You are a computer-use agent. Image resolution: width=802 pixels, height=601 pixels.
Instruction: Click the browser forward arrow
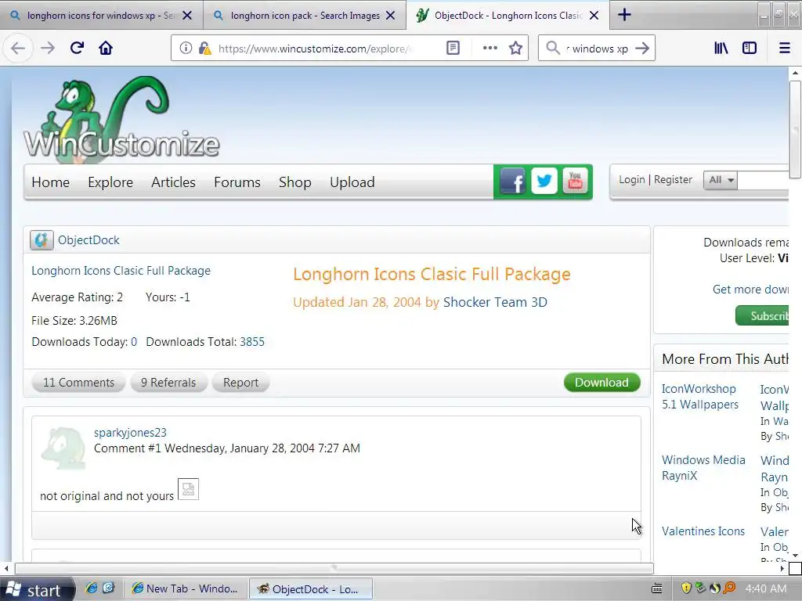pos(48,48)
